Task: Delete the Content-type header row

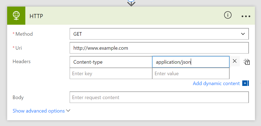Action: (x=235, y=61)
